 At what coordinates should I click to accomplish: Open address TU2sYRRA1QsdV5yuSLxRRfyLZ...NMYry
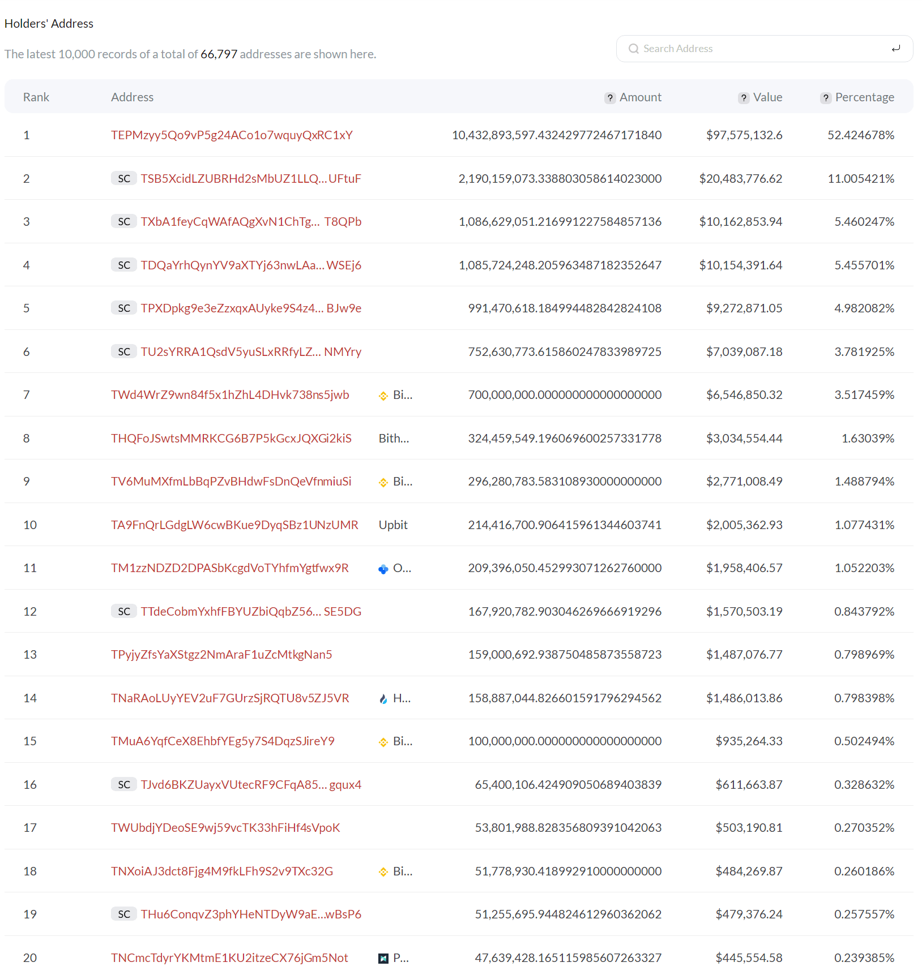[251, 352]
